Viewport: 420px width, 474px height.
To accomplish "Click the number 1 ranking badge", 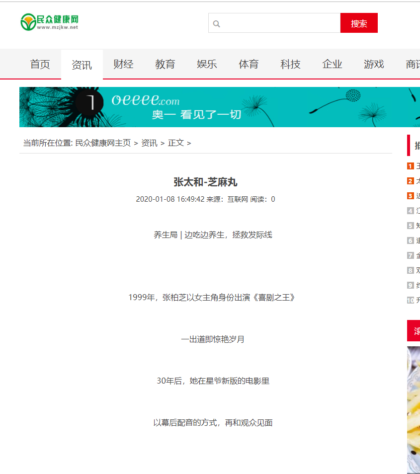I will [410, 166].
